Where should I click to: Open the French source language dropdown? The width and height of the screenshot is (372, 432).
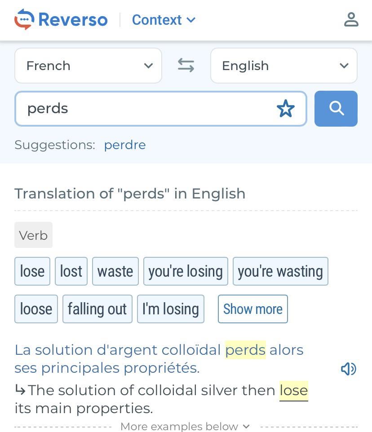coord(88,66)
